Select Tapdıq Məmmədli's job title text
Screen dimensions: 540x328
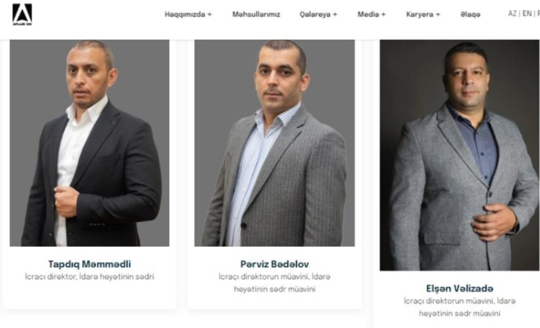click(89, 276)
